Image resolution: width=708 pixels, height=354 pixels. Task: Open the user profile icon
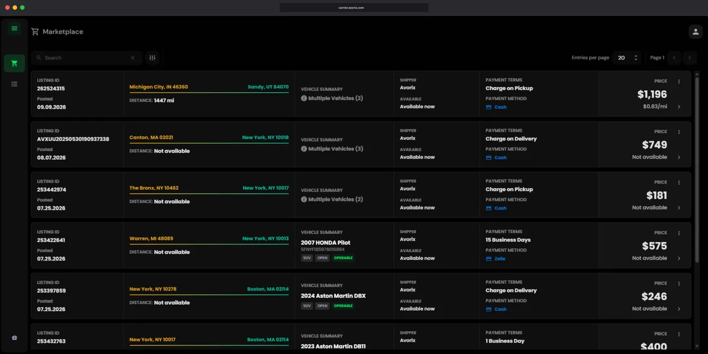coord(695,32)
